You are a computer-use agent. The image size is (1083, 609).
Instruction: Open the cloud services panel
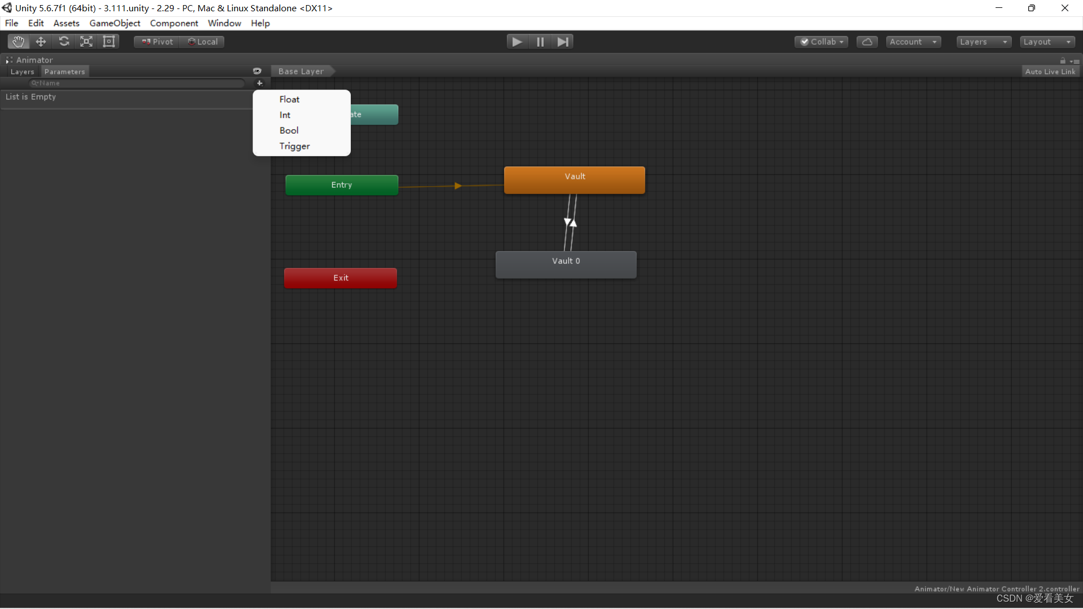867,42
